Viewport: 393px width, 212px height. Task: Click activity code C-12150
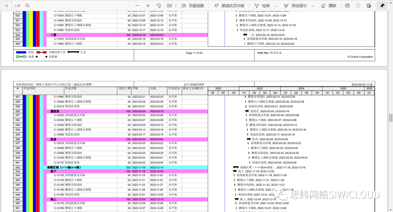pos(59,190)
